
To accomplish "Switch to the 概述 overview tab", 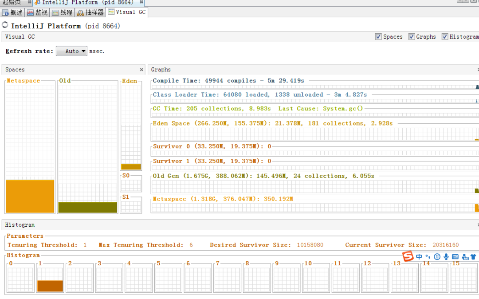I will pyautogui.click(x=12, y=12).
